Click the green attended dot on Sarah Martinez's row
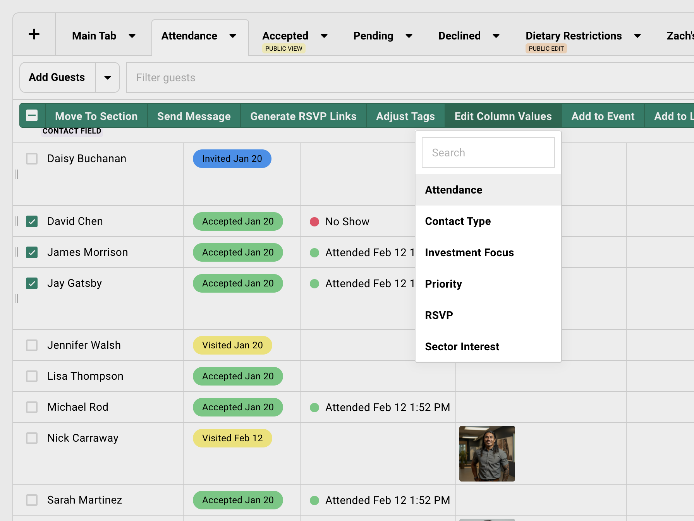694x521 pixels. pyautogui.click(x=314, y=500)
